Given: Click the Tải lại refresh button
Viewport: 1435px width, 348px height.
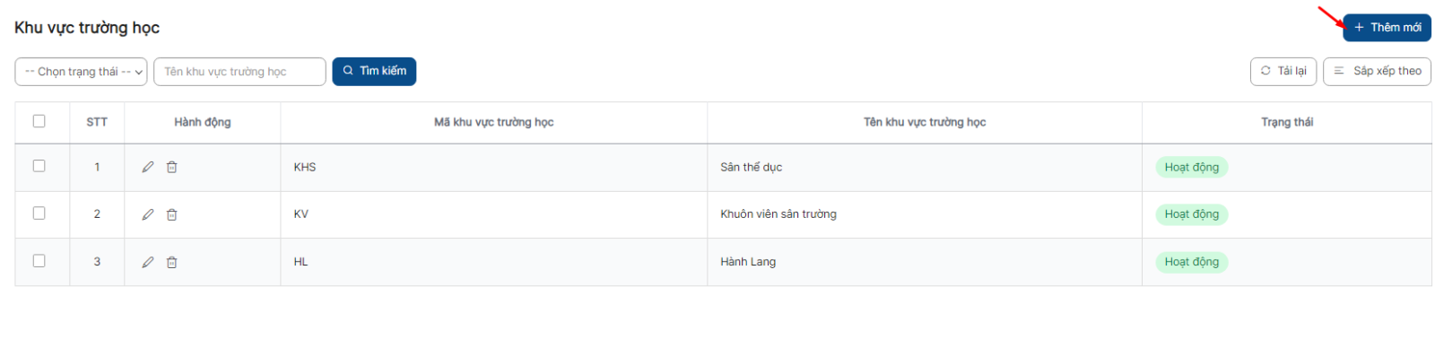Looking at the screenshot, I should (1283, 71).
